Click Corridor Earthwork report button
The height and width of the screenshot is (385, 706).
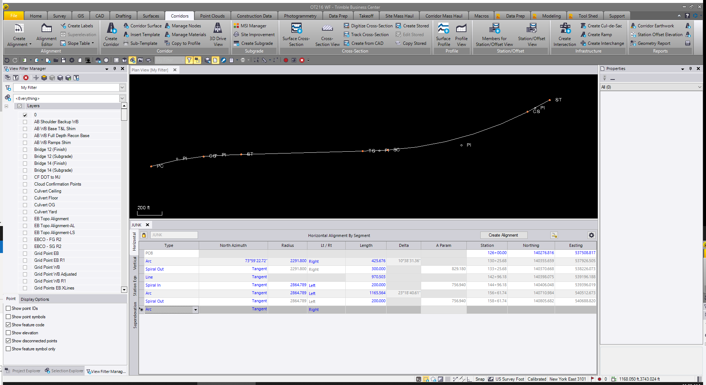coord(656,26)
